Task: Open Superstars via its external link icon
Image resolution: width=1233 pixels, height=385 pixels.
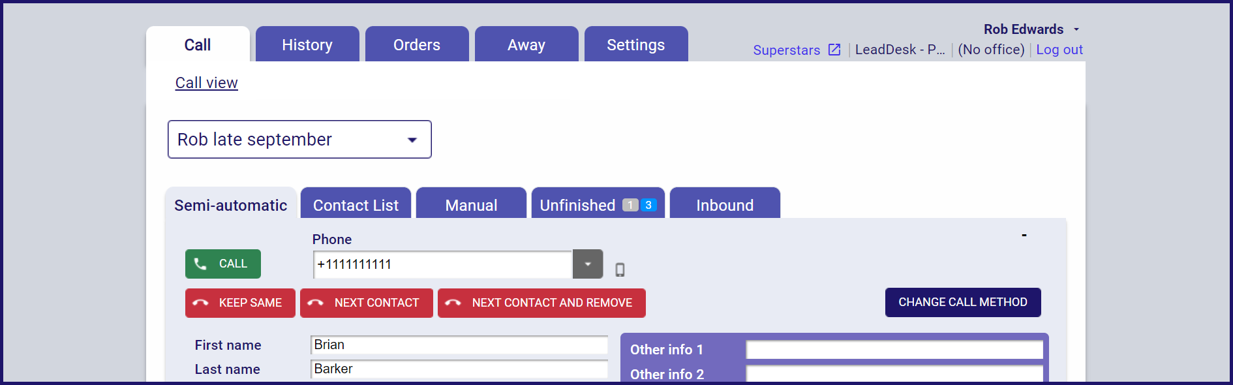Action: coord(834,49)
